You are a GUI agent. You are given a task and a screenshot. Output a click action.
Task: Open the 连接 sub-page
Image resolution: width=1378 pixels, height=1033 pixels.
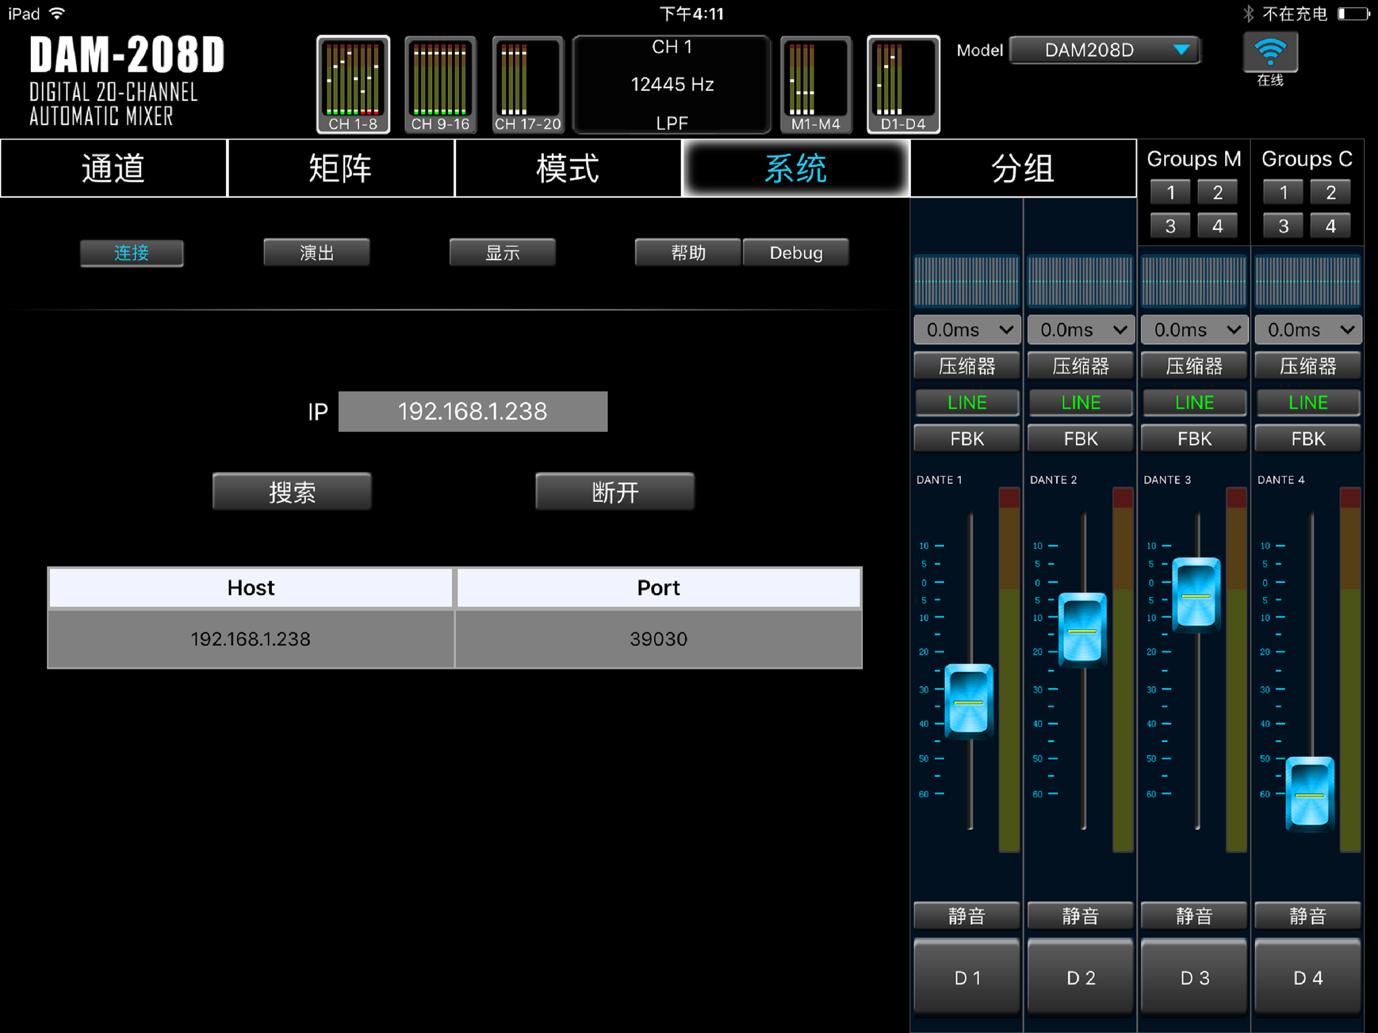[132, 253]
